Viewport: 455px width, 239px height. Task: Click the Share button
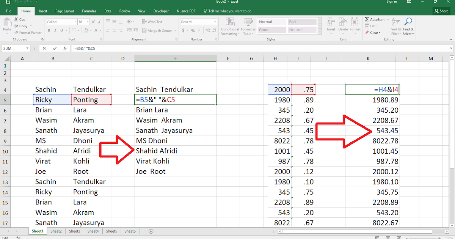point(442,11)
